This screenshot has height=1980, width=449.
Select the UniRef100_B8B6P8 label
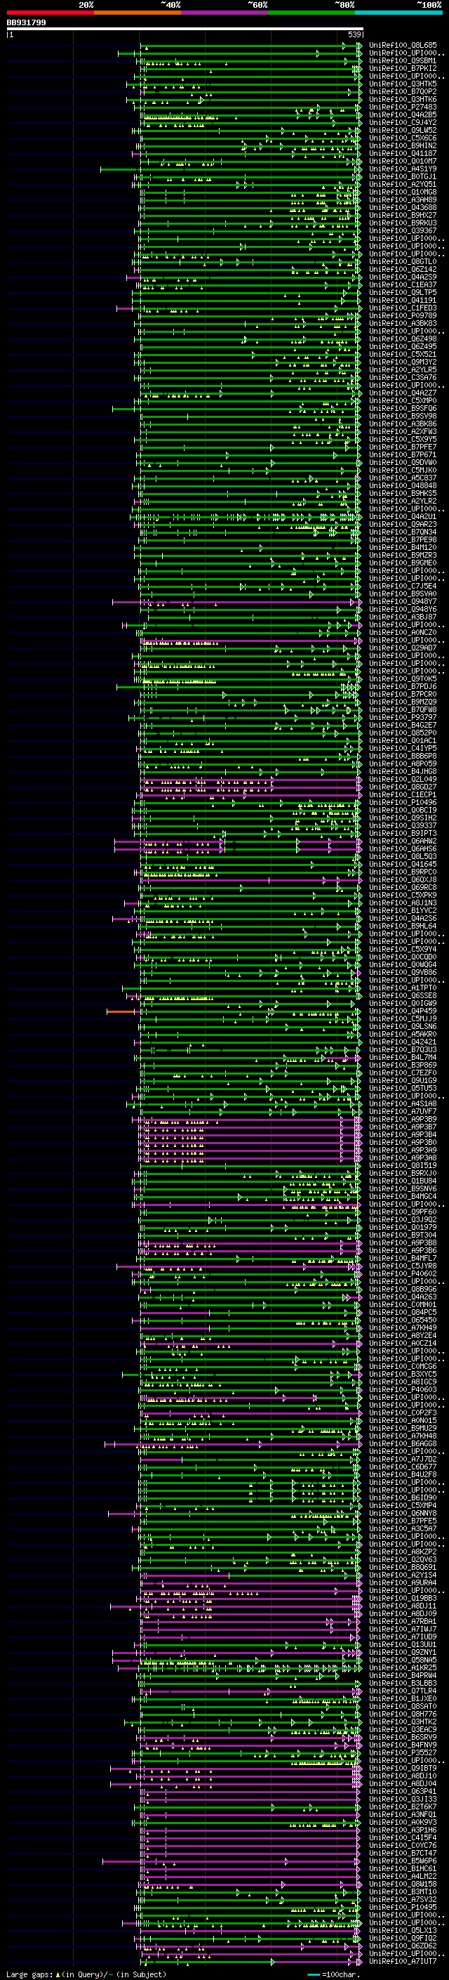(403, 756)
